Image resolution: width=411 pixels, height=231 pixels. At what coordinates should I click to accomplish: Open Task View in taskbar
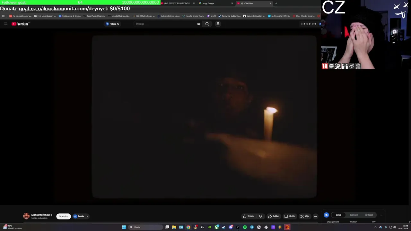(167, 227)
